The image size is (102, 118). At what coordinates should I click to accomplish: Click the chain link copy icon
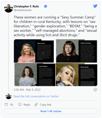pyautogui.click(x=36, y=105)
